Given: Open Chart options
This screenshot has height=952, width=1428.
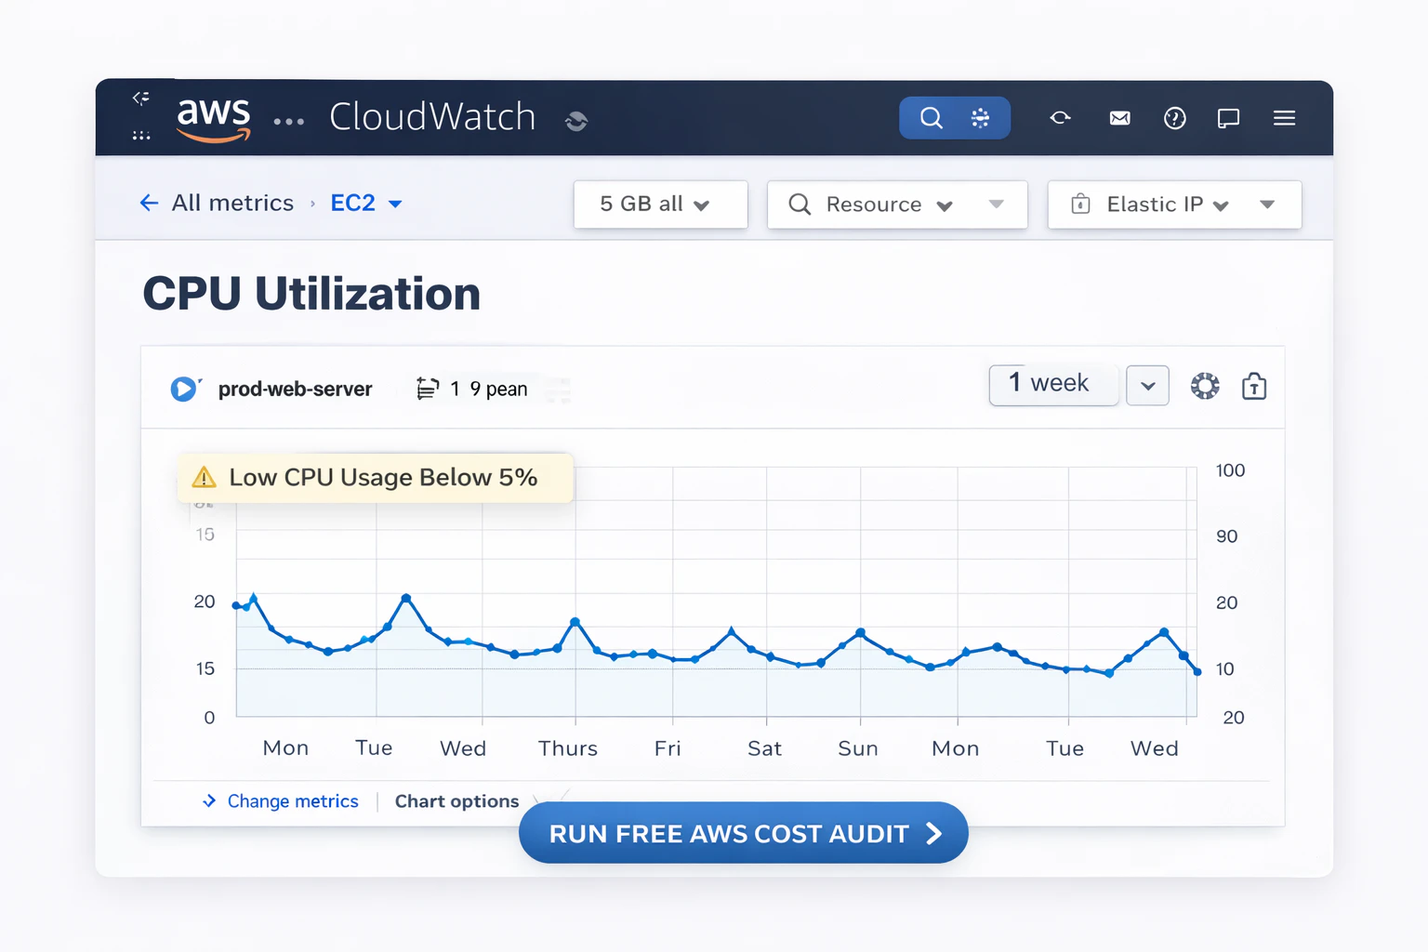Looking at the screenshot, I should click(457, 801).
